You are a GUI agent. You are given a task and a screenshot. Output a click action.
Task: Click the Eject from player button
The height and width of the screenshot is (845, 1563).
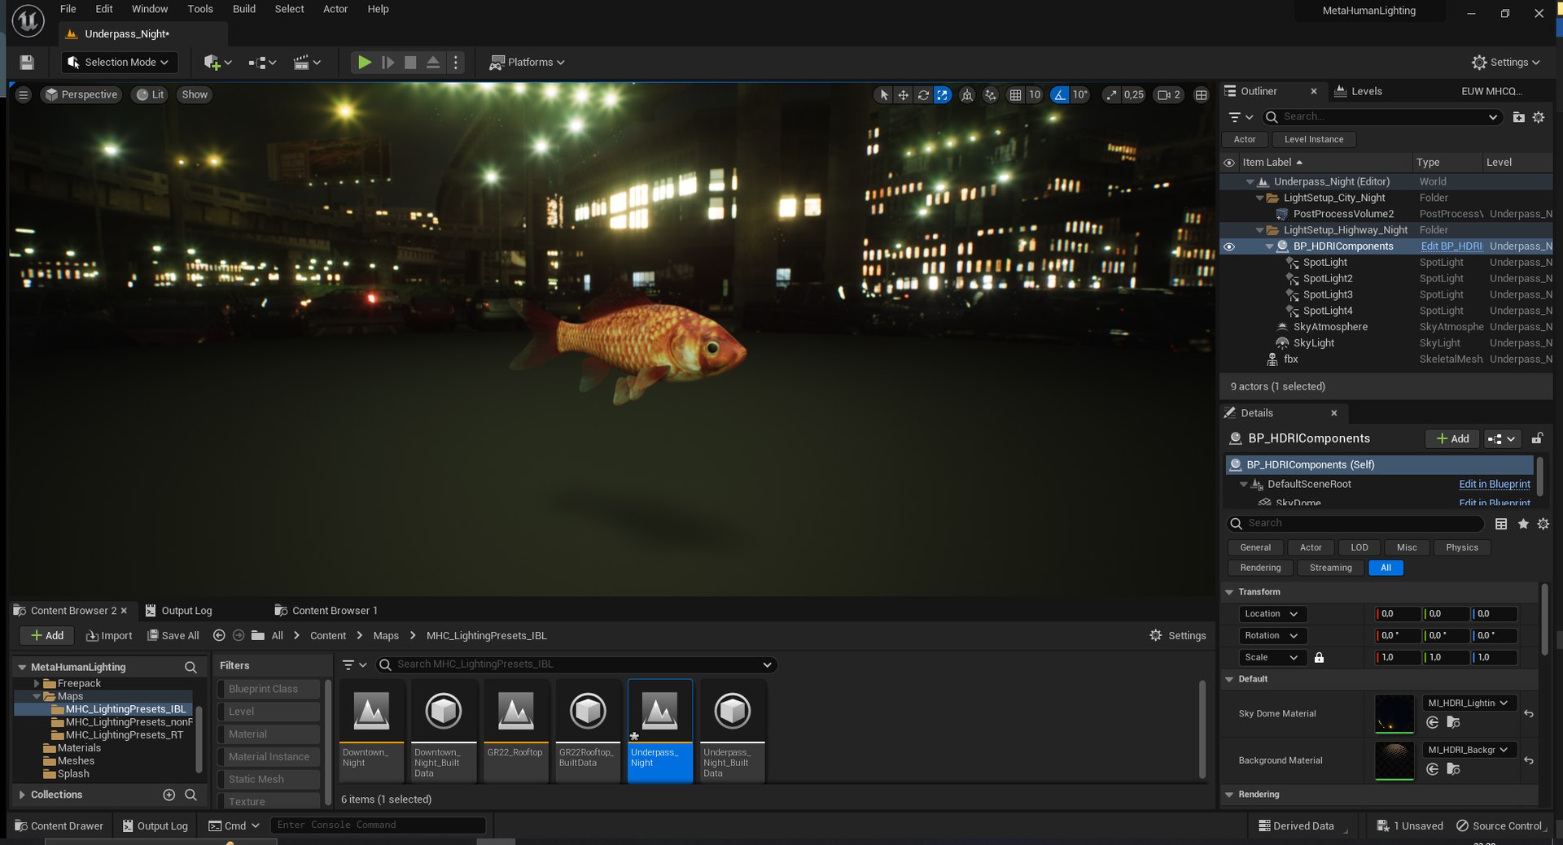click(x=433, y=62)
